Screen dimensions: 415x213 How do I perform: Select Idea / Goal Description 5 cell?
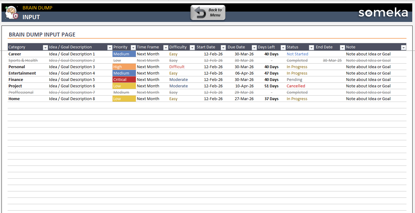click(72, 80)
